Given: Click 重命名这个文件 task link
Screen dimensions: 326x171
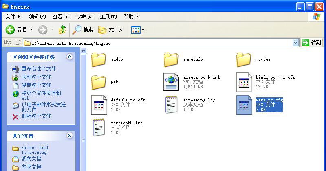Looking at the screenshot, I should (x=39, y=68).
